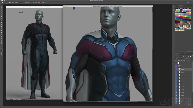Select the Lasso tool

click(x=2, y=11)
